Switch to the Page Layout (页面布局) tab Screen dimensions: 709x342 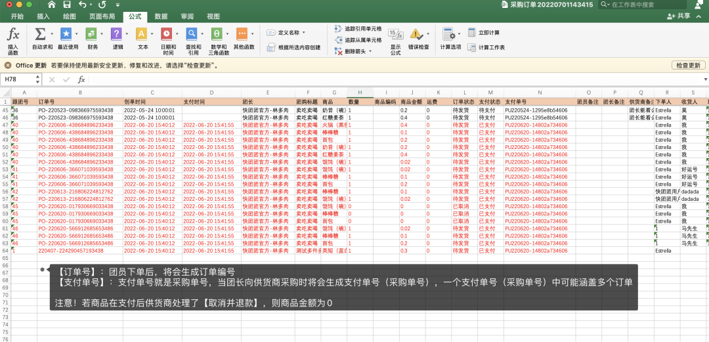click(102, 16)
